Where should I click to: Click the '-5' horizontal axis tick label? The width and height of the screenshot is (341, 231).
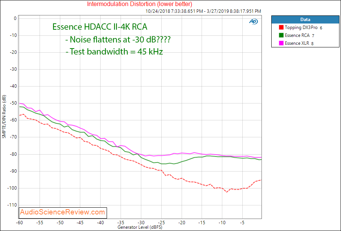(242, 222)
